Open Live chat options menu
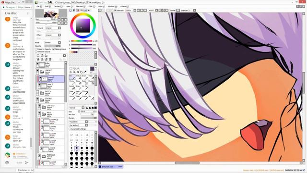Viewport: 307px width, 173px height. (x=28, y=13)
